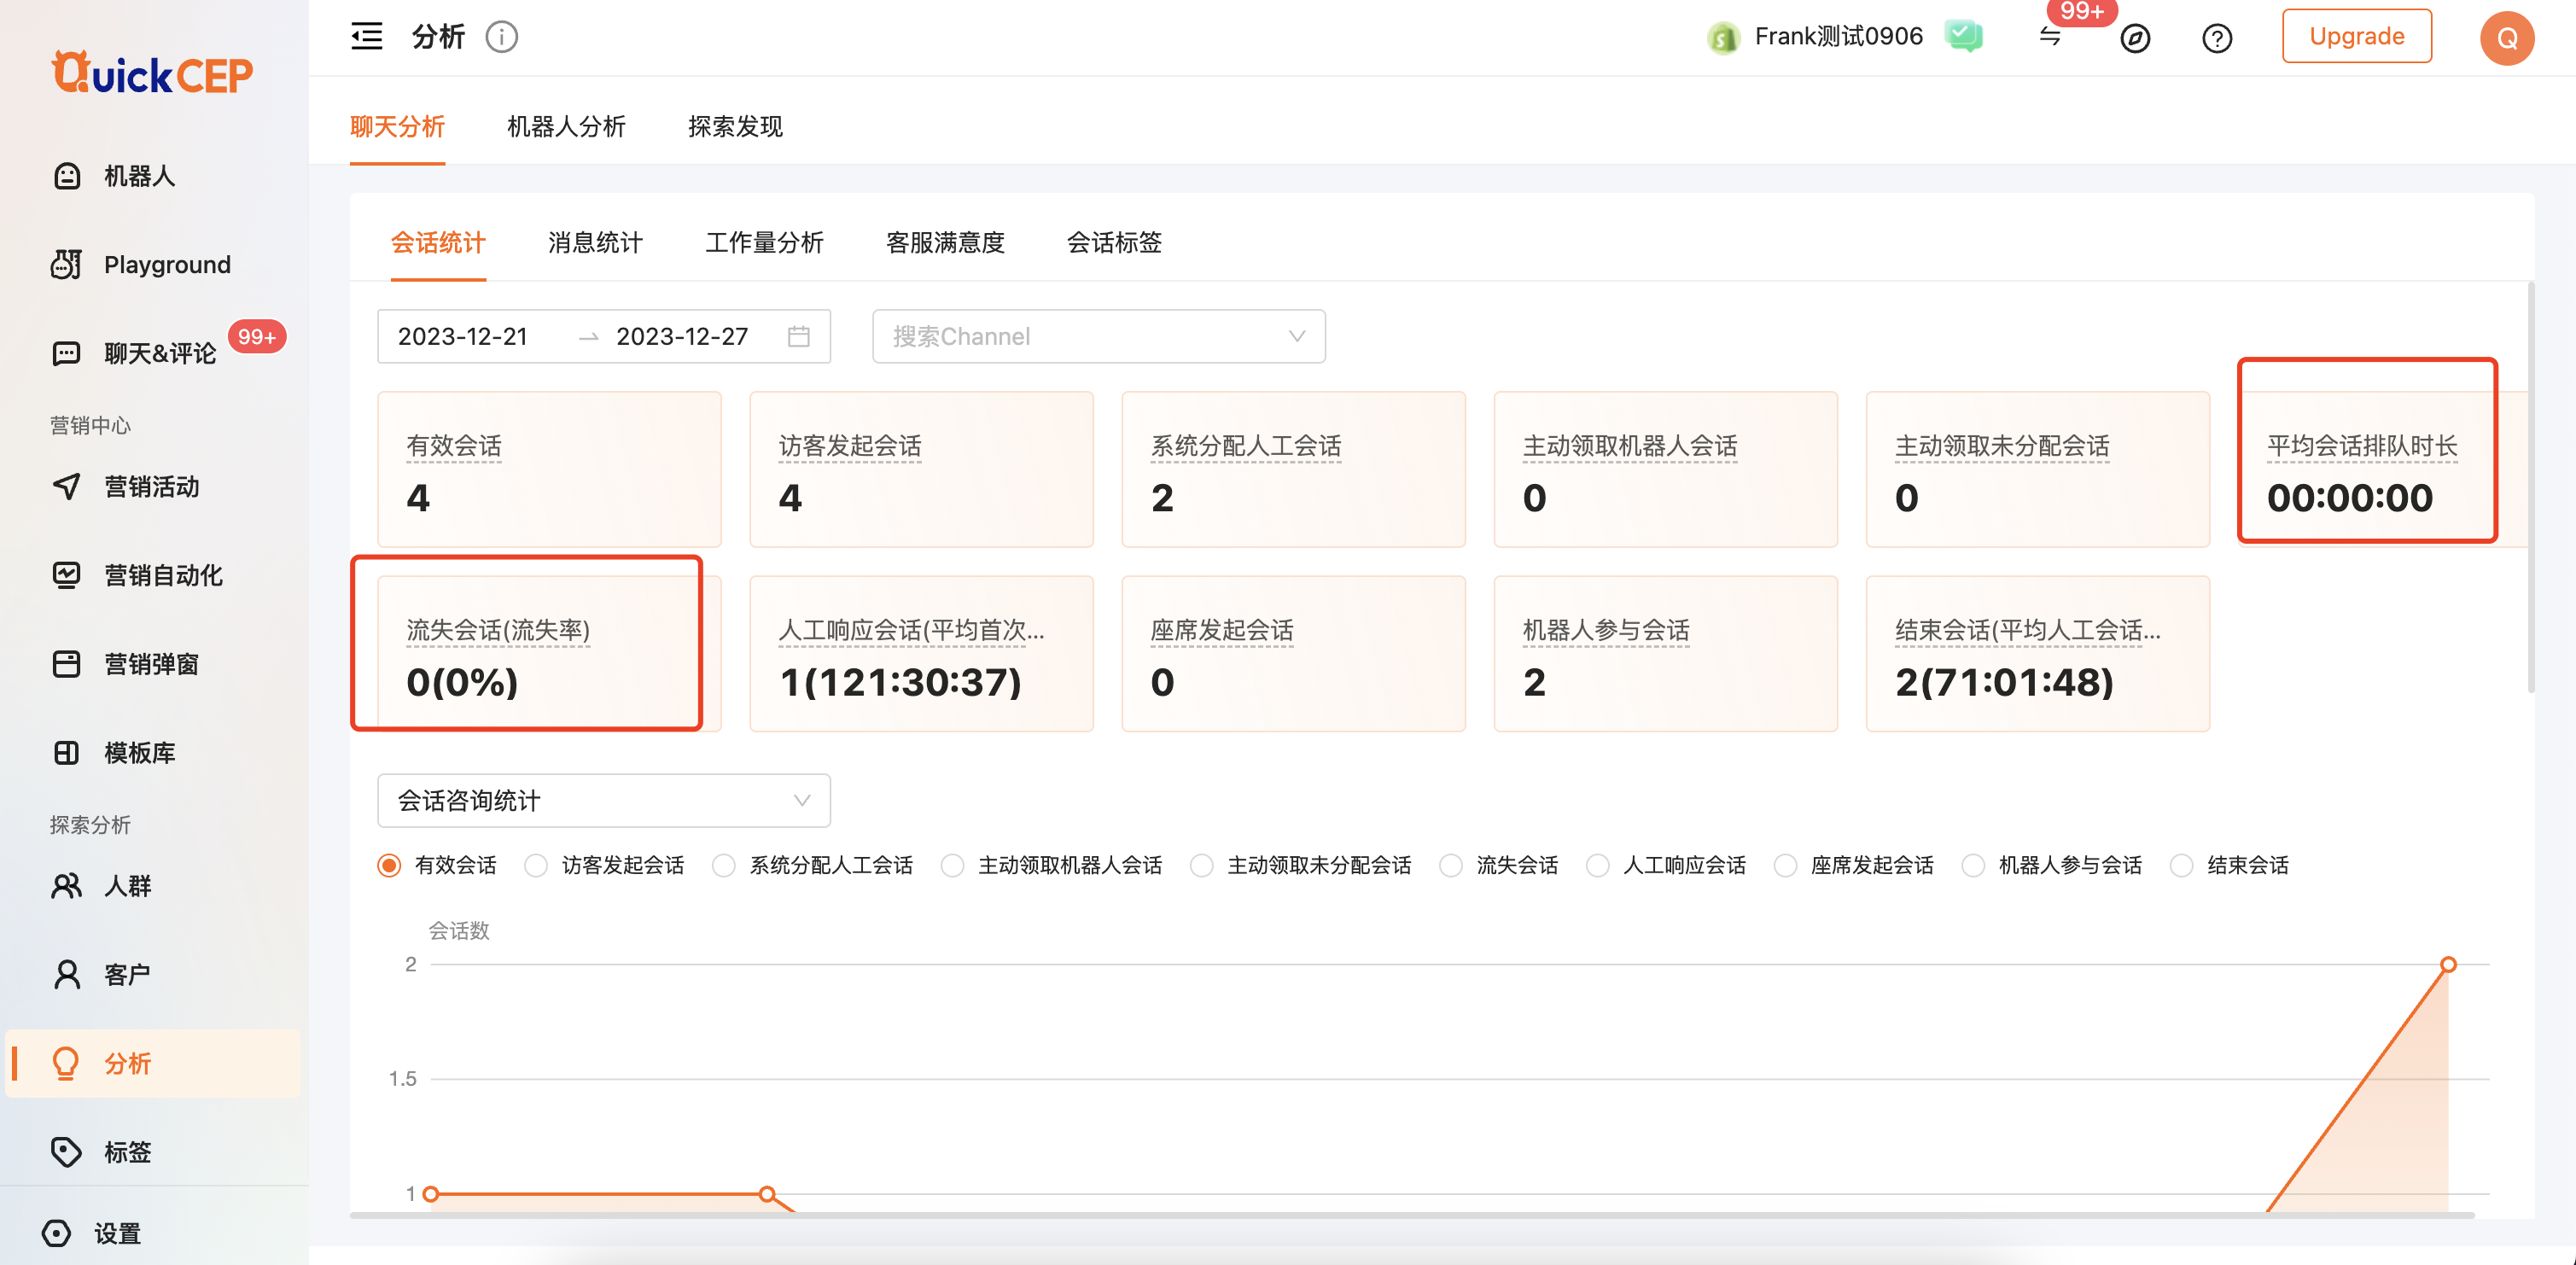Open the 机器人 sidebar item
Viewport: 2576px width, 1265px height.
pos(139,176)
